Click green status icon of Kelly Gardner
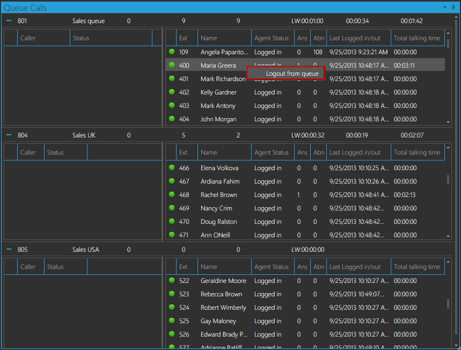Viewport: 461px width, 350px height. pyautogui.click(x=172, y=92)
